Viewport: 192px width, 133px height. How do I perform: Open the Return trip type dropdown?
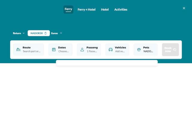point(19,33)
